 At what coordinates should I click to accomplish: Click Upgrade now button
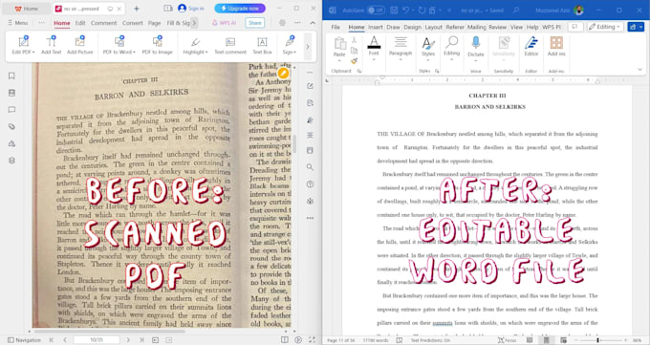240,9
